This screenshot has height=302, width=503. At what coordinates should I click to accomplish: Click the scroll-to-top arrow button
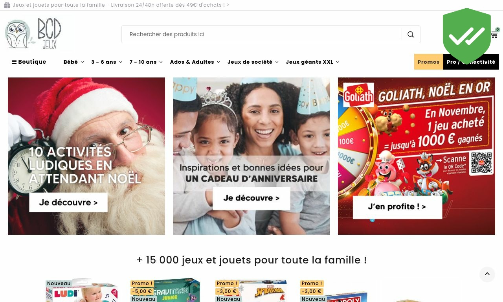click(x=487, y=274)
